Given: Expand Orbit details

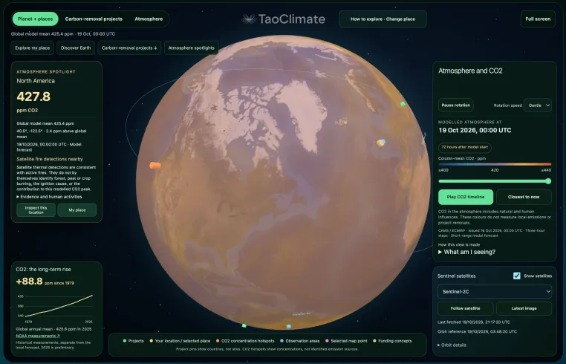Looking at the screenshot, I should 452,345.
